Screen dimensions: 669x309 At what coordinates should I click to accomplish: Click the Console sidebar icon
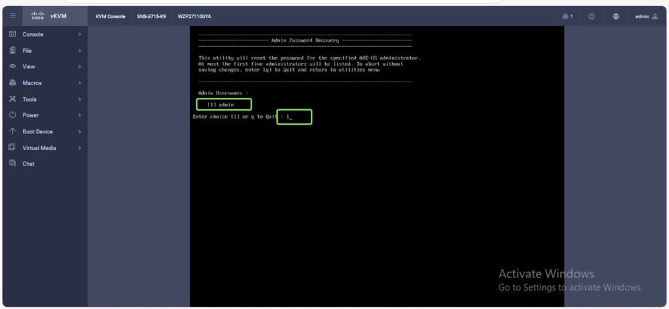[x=12, y=34]
